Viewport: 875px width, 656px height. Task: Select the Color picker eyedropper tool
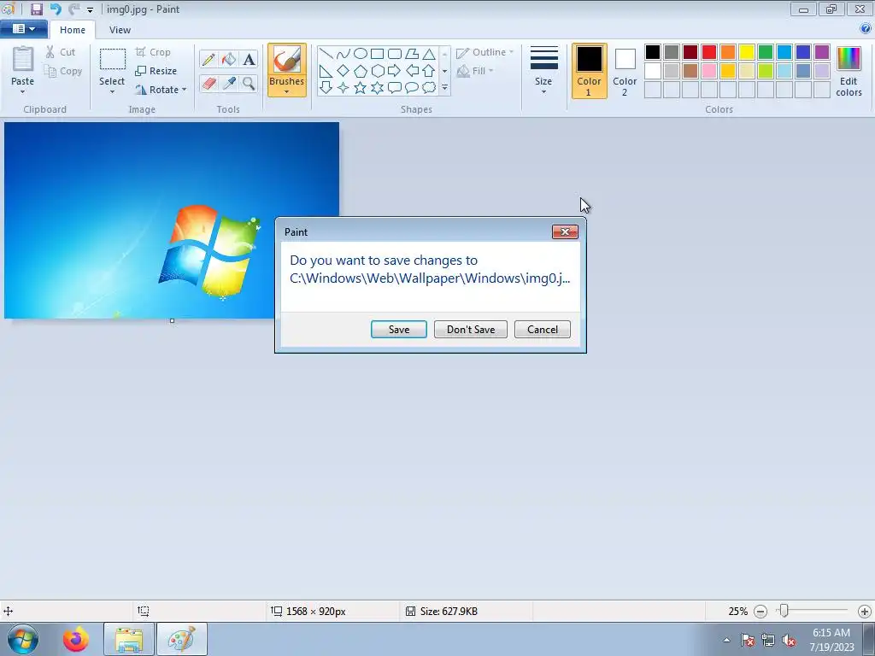(x=229, y=84)
